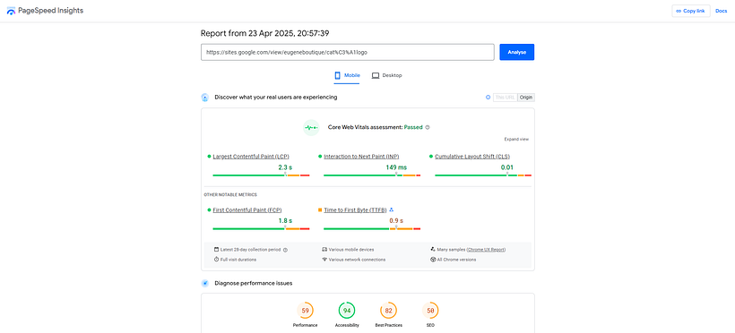Image resolution: width=735 pixels, height=333 pixels.
Task: Click the Passed assessment status text
Action: coord(413,127)
